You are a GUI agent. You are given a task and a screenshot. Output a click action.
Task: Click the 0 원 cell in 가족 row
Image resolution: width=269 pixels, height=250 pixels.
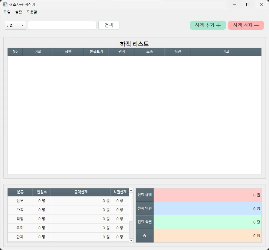click(81, 210)
